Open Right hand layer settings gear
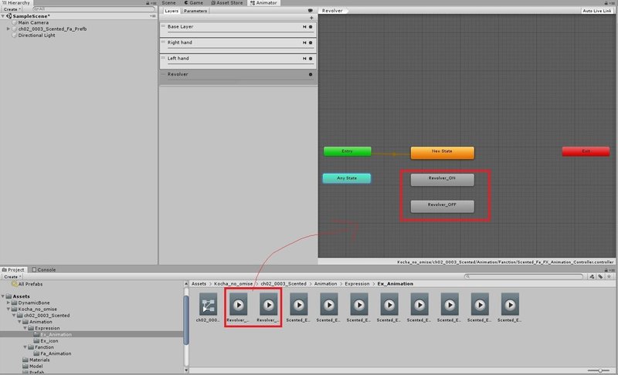The width and height of the screenshot is (618, 375). point(311,42)
